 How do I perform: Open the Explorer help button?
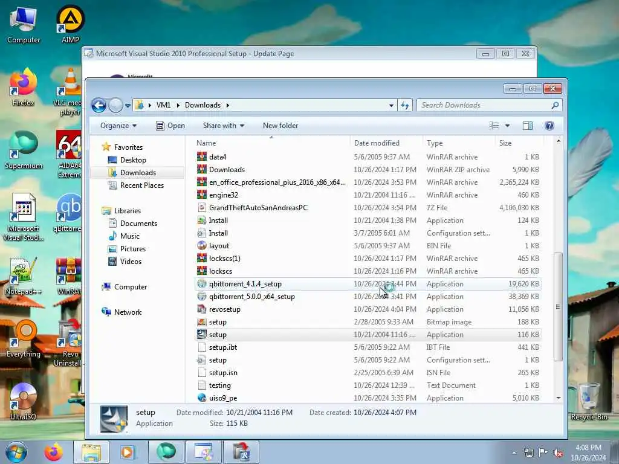coord(549,126)
